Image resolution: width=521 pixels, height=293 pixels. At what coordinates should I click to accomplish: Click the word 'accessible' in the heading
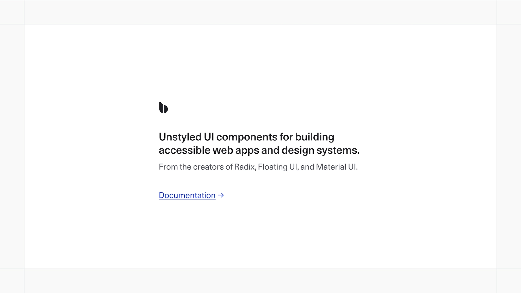pyautogui.click(x=184, y=150)
